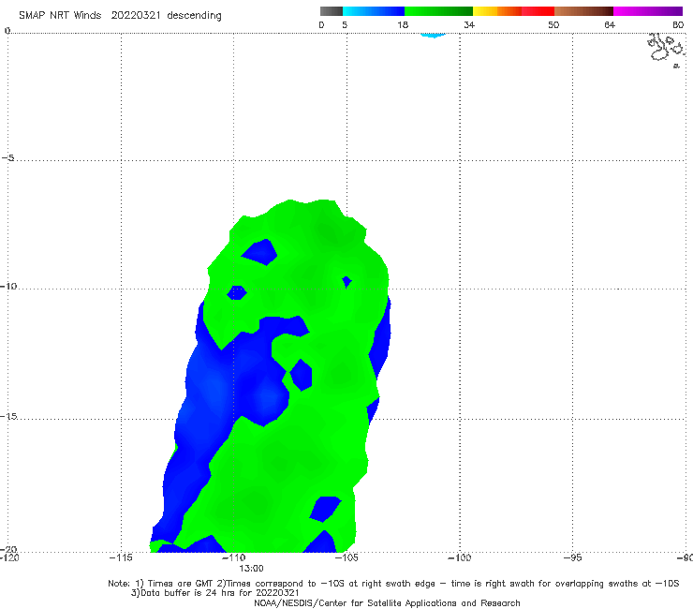Click the 'Data buffer is 24 hrs' note
This screenshot has height=609, width=693.
[x=215, y=593]
